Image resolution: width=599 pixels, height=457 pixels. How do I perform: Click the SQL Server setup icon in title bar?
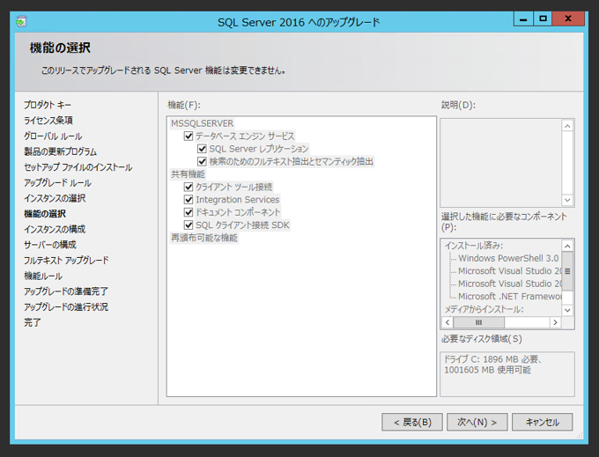pos(21,22)
